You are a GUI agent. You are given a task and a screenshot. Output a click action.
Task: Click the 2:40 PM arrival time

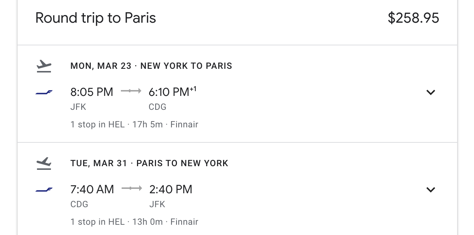(171, 189)
